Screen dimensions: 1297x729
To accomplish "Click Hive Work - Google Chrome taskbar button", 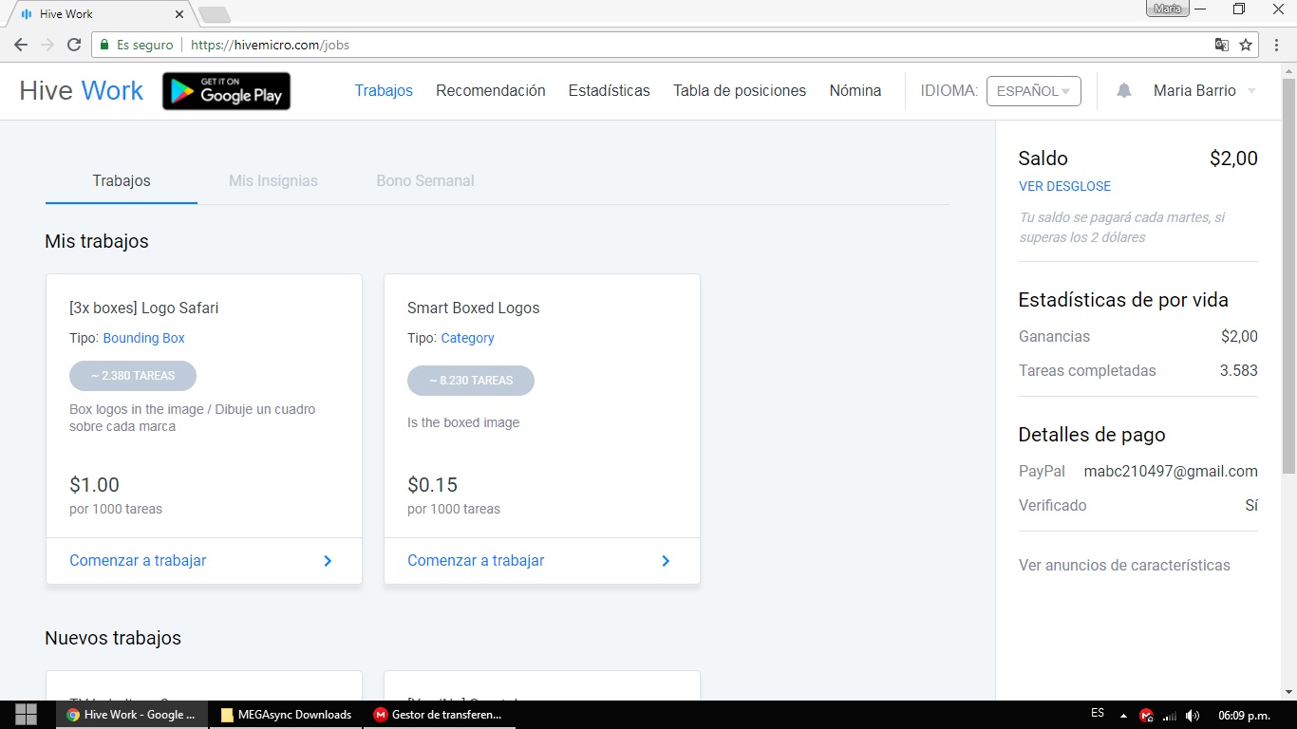I will click(132, 715).
